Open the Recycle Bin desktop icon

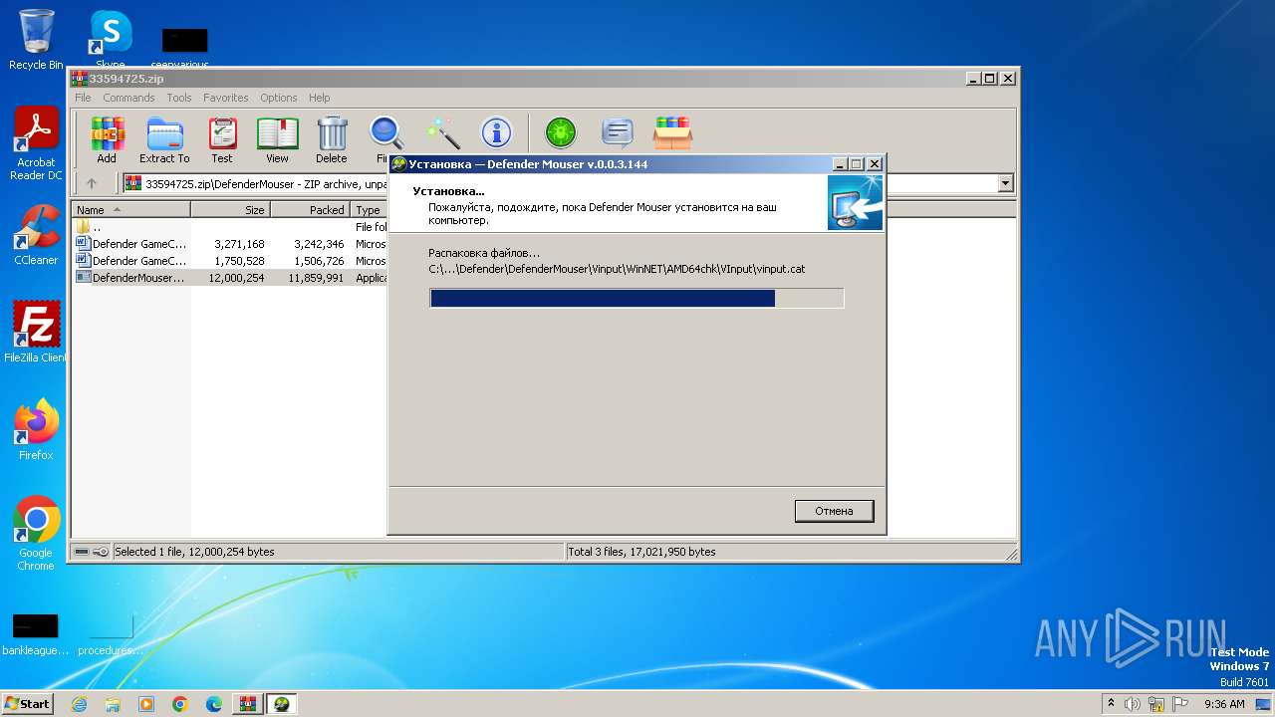tap(36, 39)
